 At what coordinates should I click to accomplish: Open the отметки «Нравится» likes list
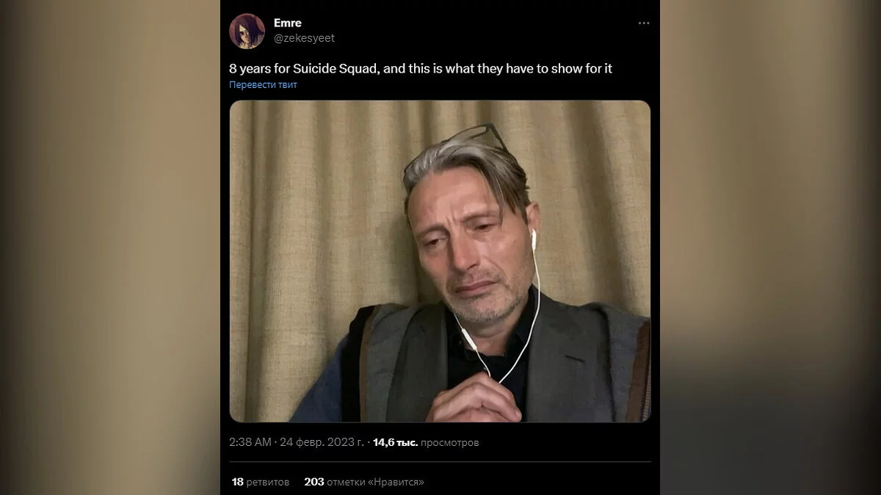376,482
